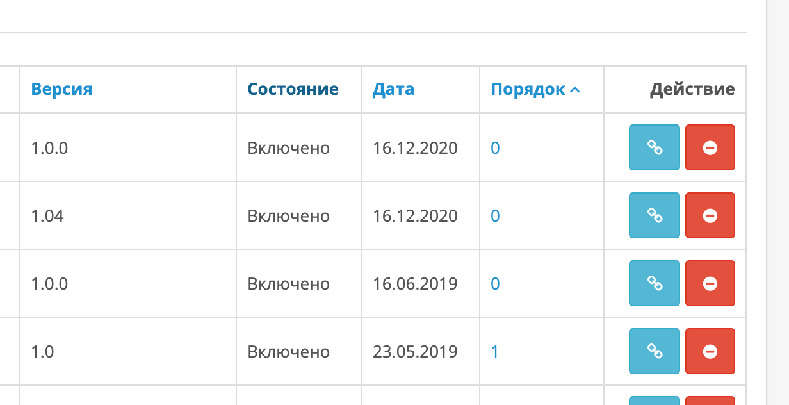Edit order value 0 in first row

[x=495, y=148]
